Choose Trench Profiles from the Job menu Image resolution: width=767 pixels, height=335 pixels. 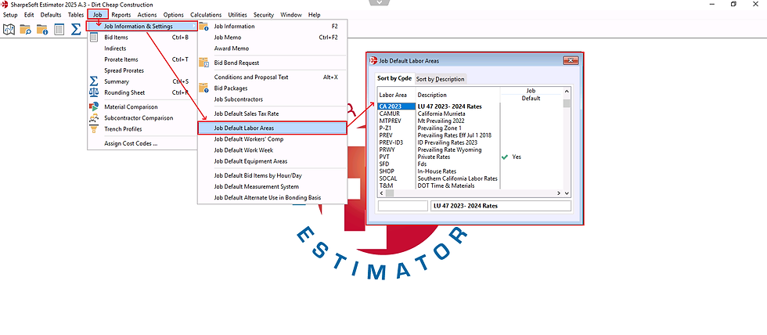pos(142,129)
